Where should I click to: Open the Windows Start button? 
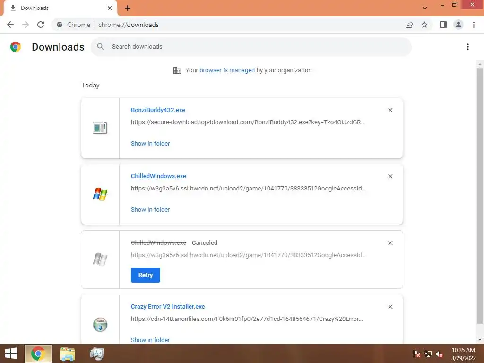click(x=11, y=354)
